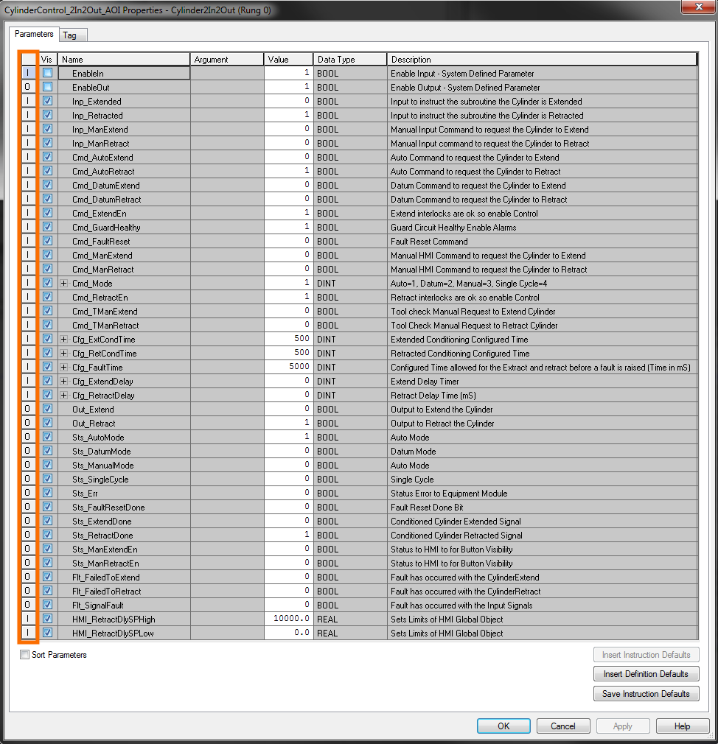Expand the Cmd_Mode parameter
The width and height of the screenshot is (718, 744).
pos(63,283)
